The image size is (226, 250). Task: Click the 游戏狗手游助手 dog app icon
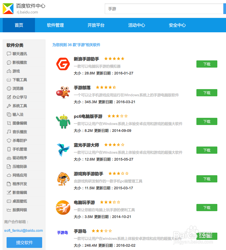(63, 179)
